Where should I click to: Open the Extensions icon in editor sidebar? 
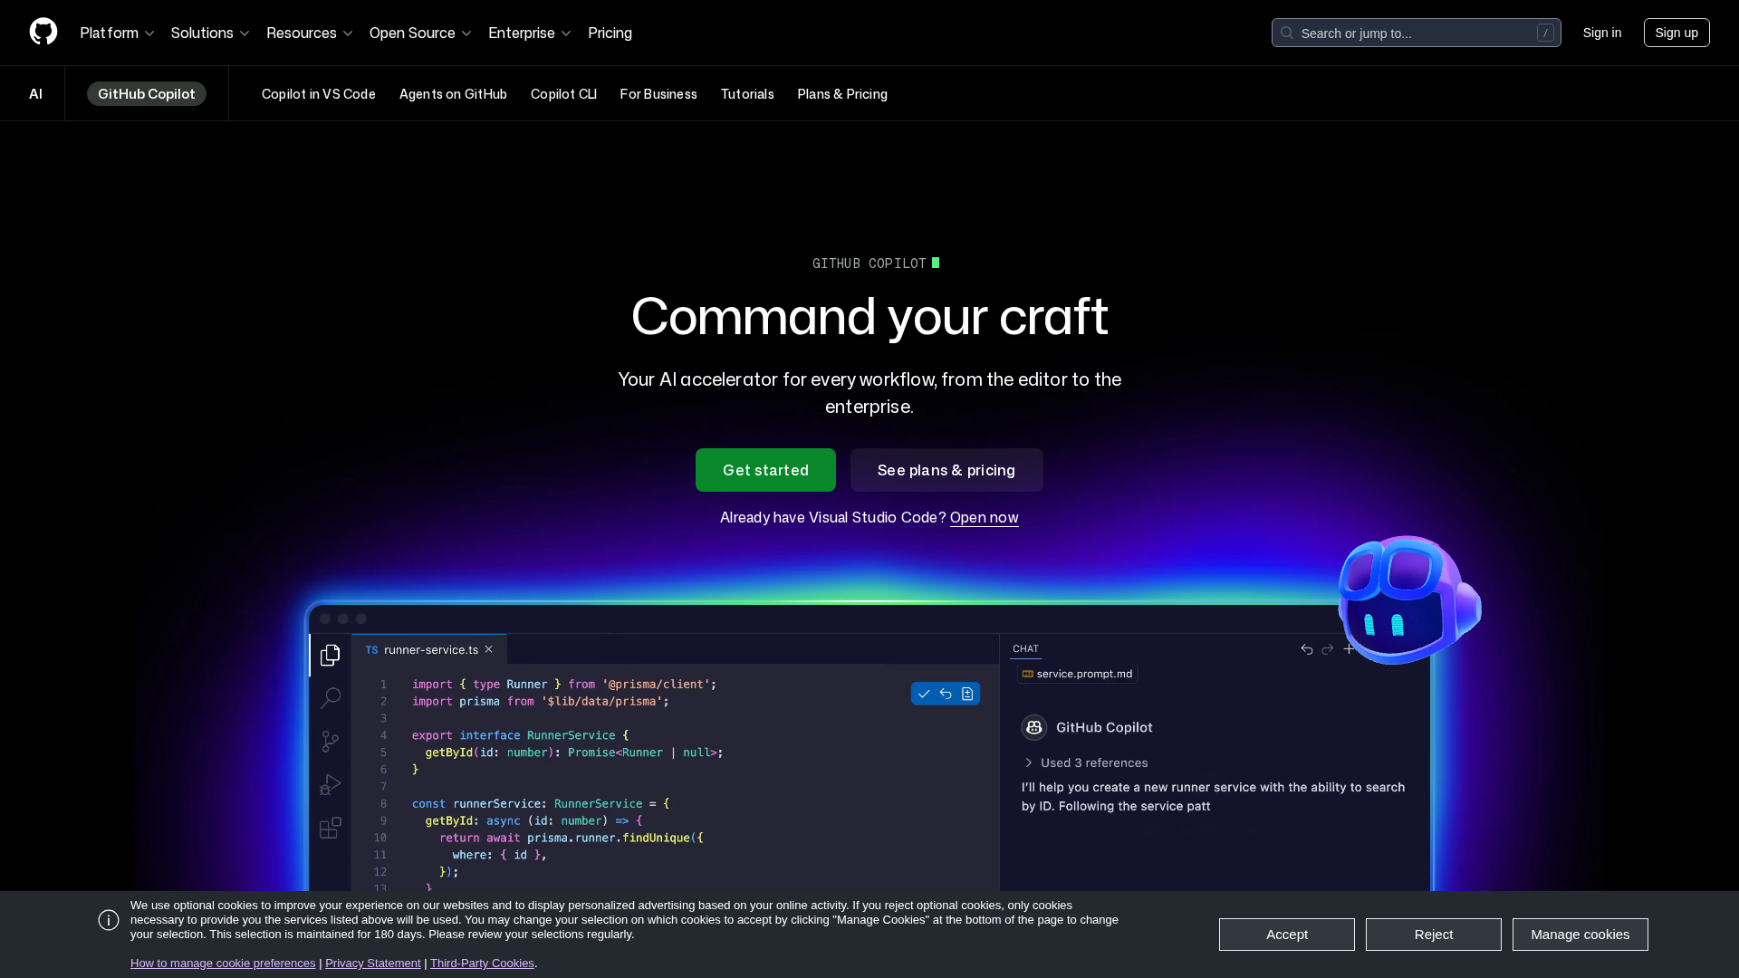[x=331, y=827]
